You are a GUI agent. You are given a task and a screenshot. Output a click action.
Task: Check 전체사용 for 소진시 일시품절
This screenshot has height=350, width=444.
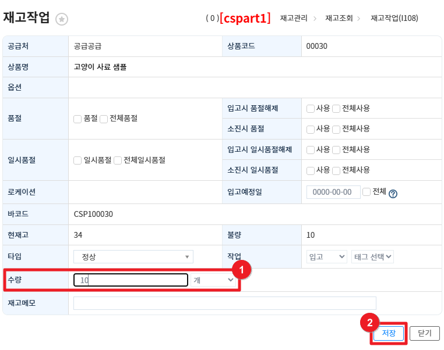pos(336,171)
